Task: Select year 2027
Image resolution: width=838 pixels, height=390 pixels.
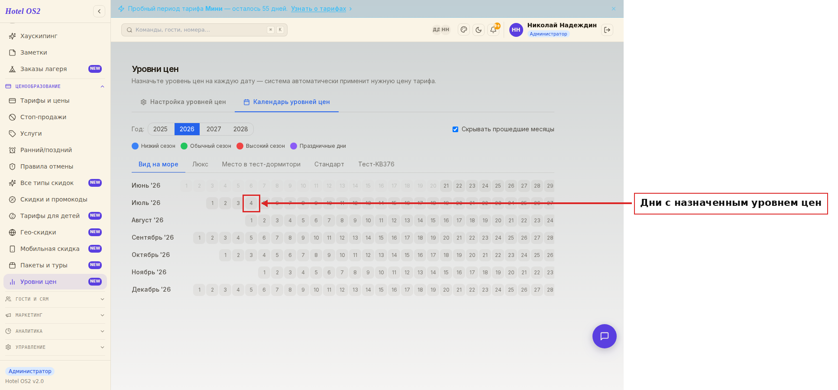Action: pos(214,129)
